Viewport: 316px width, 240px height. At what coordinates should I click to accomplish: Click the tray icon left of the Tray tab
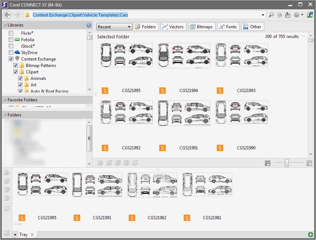[x=7, y=233]
